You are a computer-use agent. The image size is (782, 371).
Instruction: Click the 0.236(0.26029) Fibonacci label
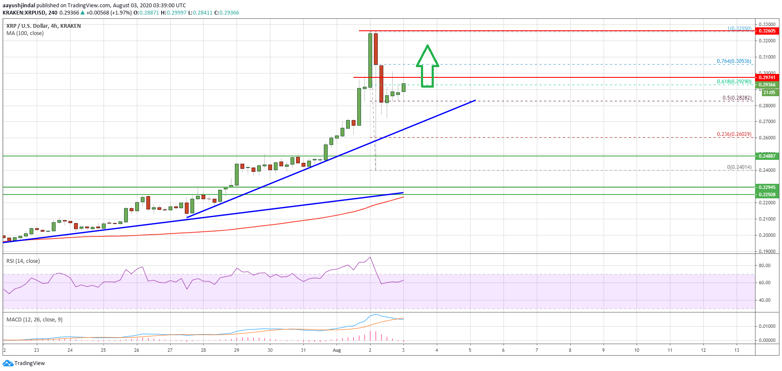[x=734, y=134]
